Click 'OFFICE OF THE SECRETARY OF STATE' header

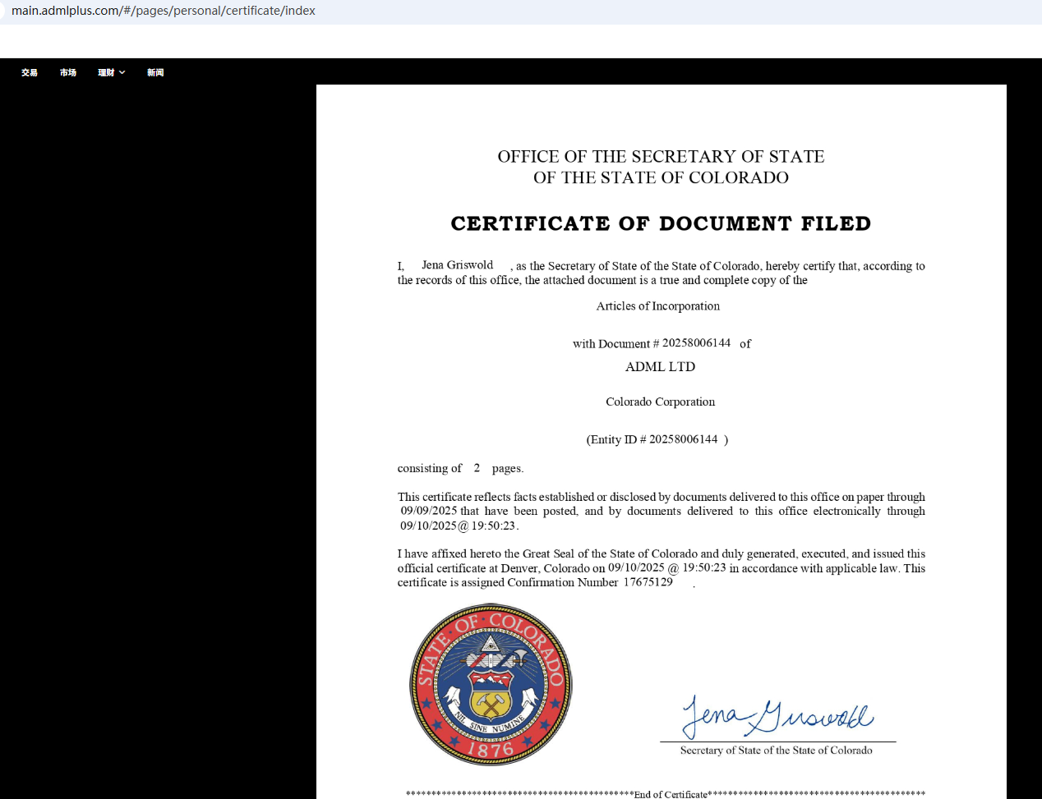click(661, 156)
